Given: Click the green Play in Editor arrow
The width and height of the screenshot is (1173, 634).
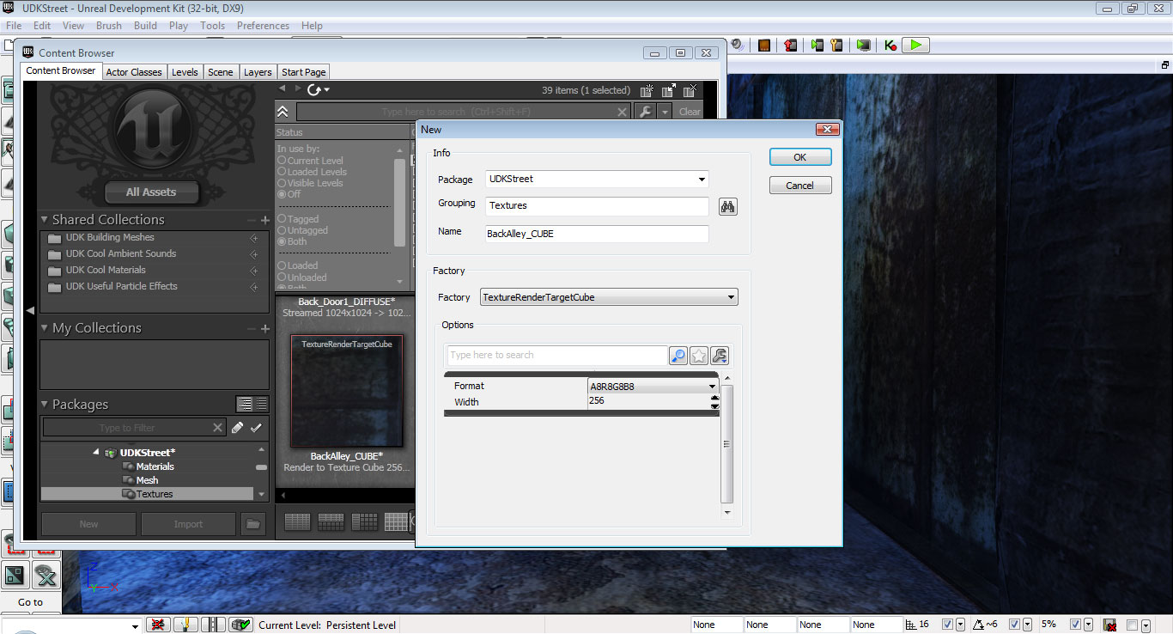Looking at the screenshot, I should pos(916,45).
